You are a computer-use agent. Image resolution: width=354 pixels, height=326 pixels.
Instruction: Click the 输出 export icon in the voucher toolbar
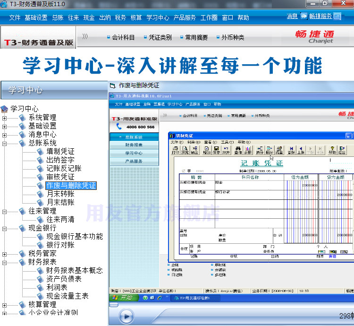click(x=194, y=150)
